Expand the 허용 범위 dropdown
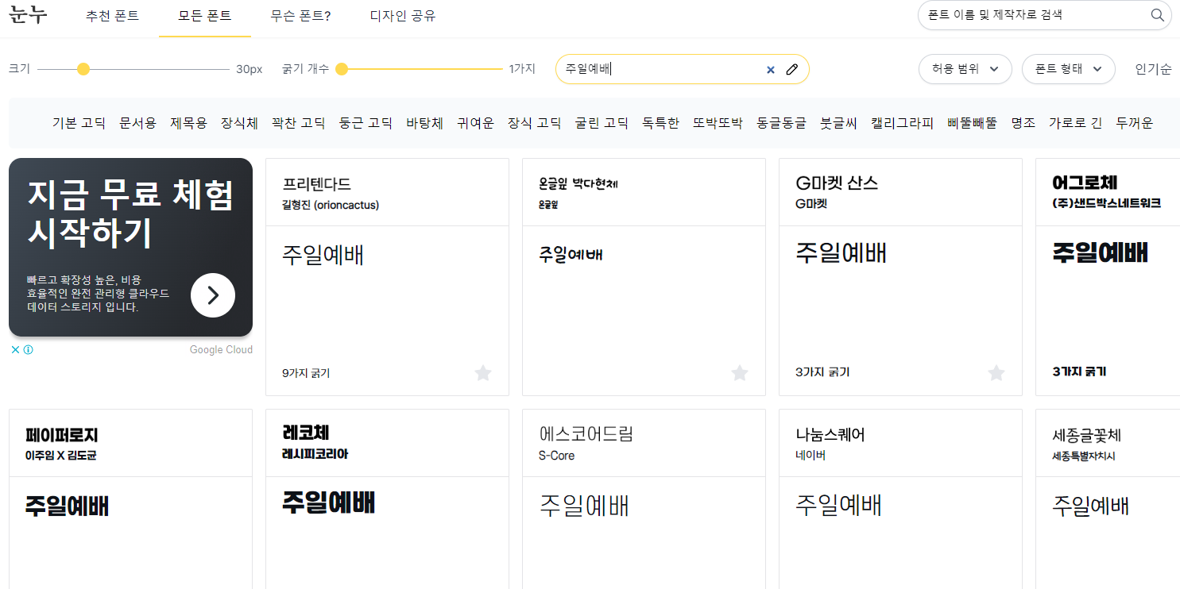This screenshot has height=589, width=1180. [x=965, y=69]
